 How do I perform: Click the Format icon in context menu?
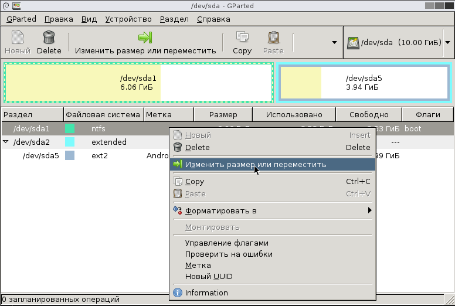tap(178, 210)
